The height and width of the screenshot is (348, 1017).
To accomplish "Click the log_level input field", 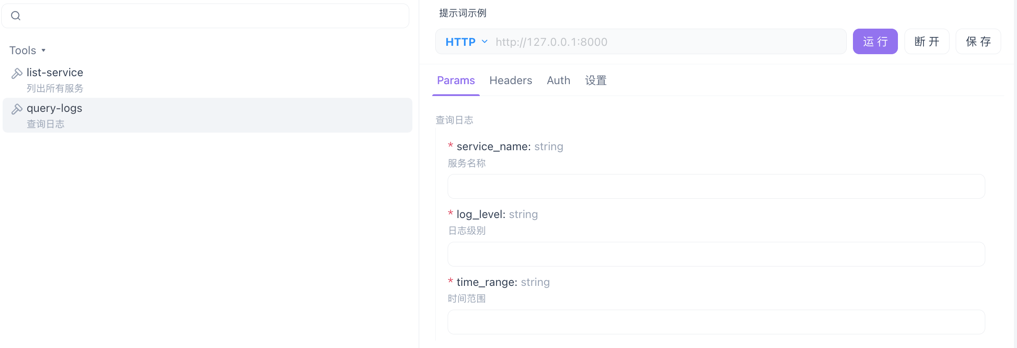I will click(x=716, y=254).
